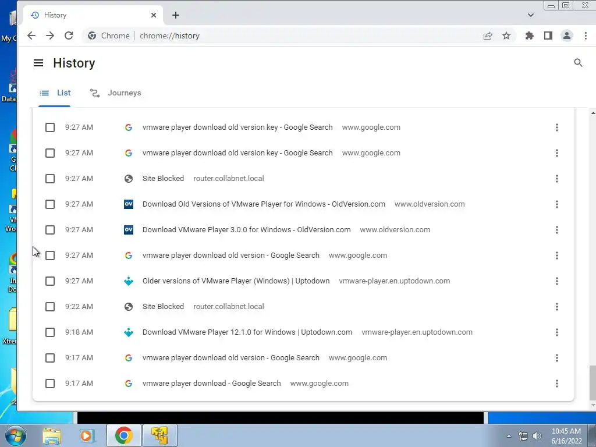Select the History browser tab
Image resolution: width=596 pixels, height=447 pixels.
[93, 15]
